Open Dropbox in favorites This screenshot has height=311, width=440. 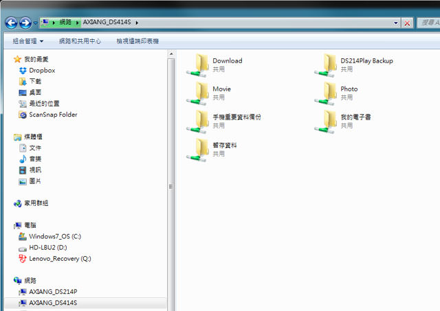point(42,70)
